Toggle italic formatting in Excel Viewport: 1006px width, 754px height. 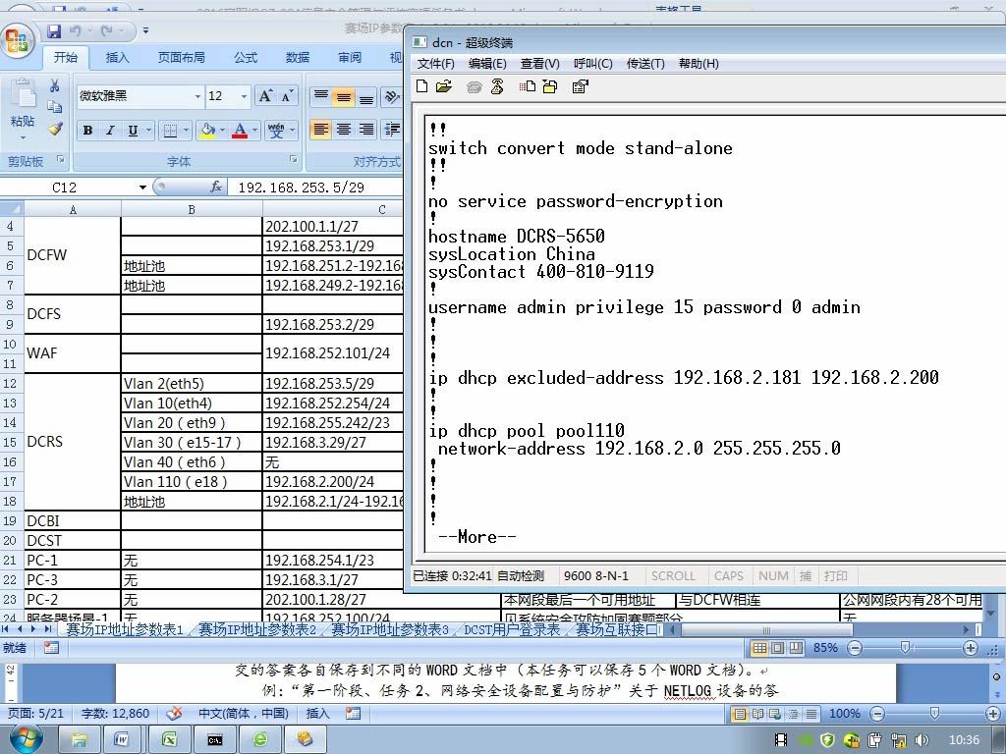(110, 131)
